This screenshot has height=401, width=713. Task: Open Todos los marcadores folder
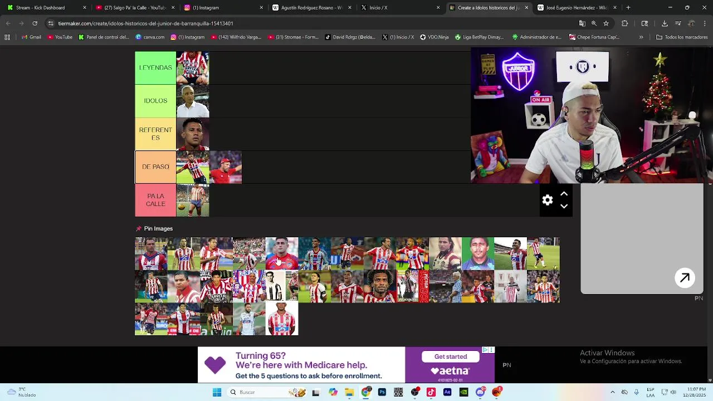click(682, 37)
